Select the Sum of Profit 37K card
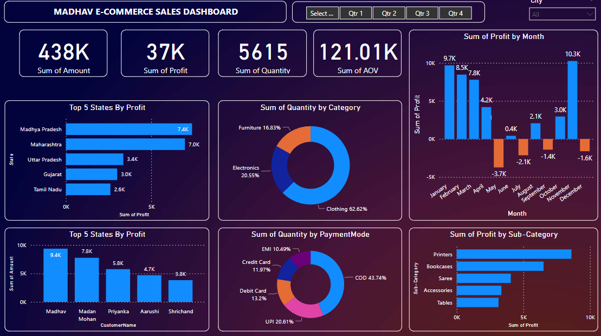Viewport: 601px width, 336px height. tap(165, 53)
